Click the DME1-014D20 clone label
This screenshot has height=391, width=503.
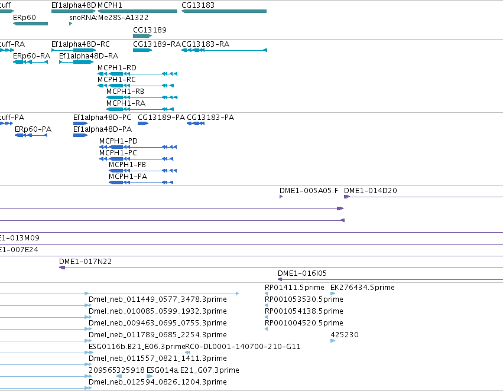coord(371,191)
